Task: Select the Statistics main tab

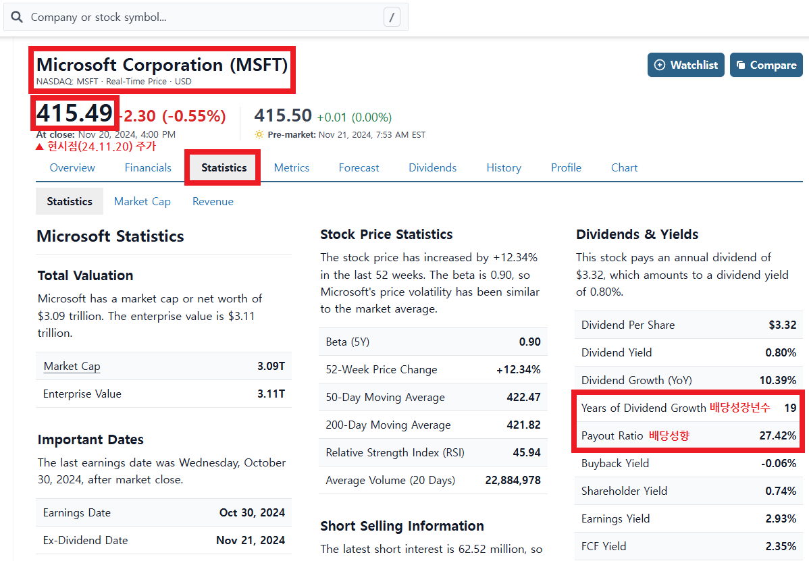Action: pos(224,167)
